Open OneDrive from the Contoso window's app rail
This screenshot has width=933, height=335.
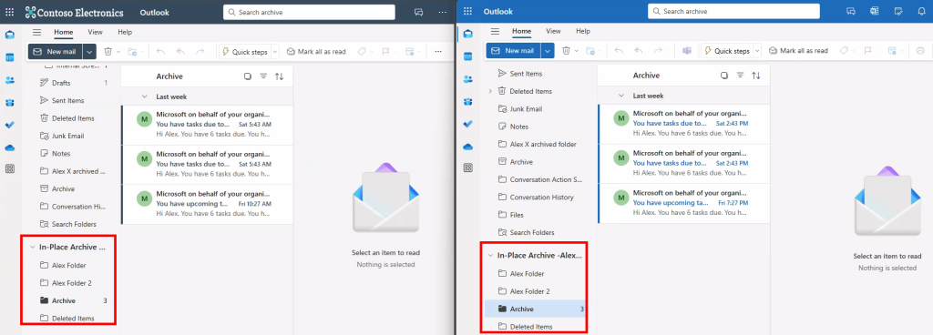9,147
